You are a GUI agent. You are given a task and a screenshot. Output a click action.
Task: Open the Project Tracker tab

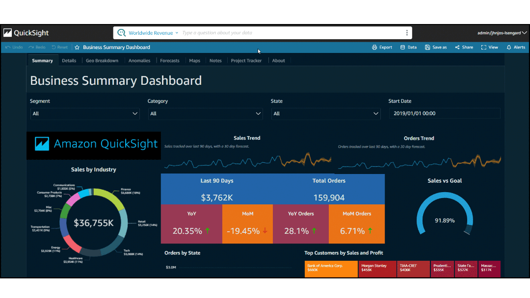coord(246,61)
